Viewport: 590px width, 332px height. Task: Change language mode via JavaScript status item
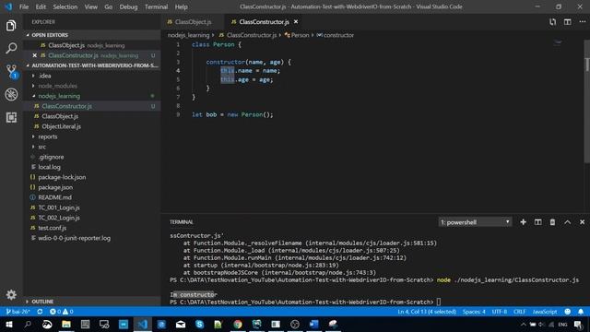click(x=545, y=312)
